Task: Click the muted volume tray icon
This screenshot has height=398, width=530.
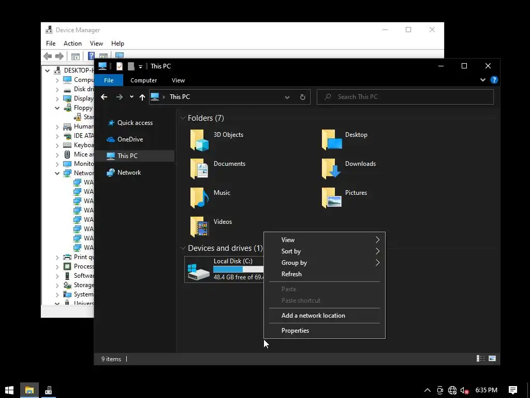Action: tap(464, 390)
